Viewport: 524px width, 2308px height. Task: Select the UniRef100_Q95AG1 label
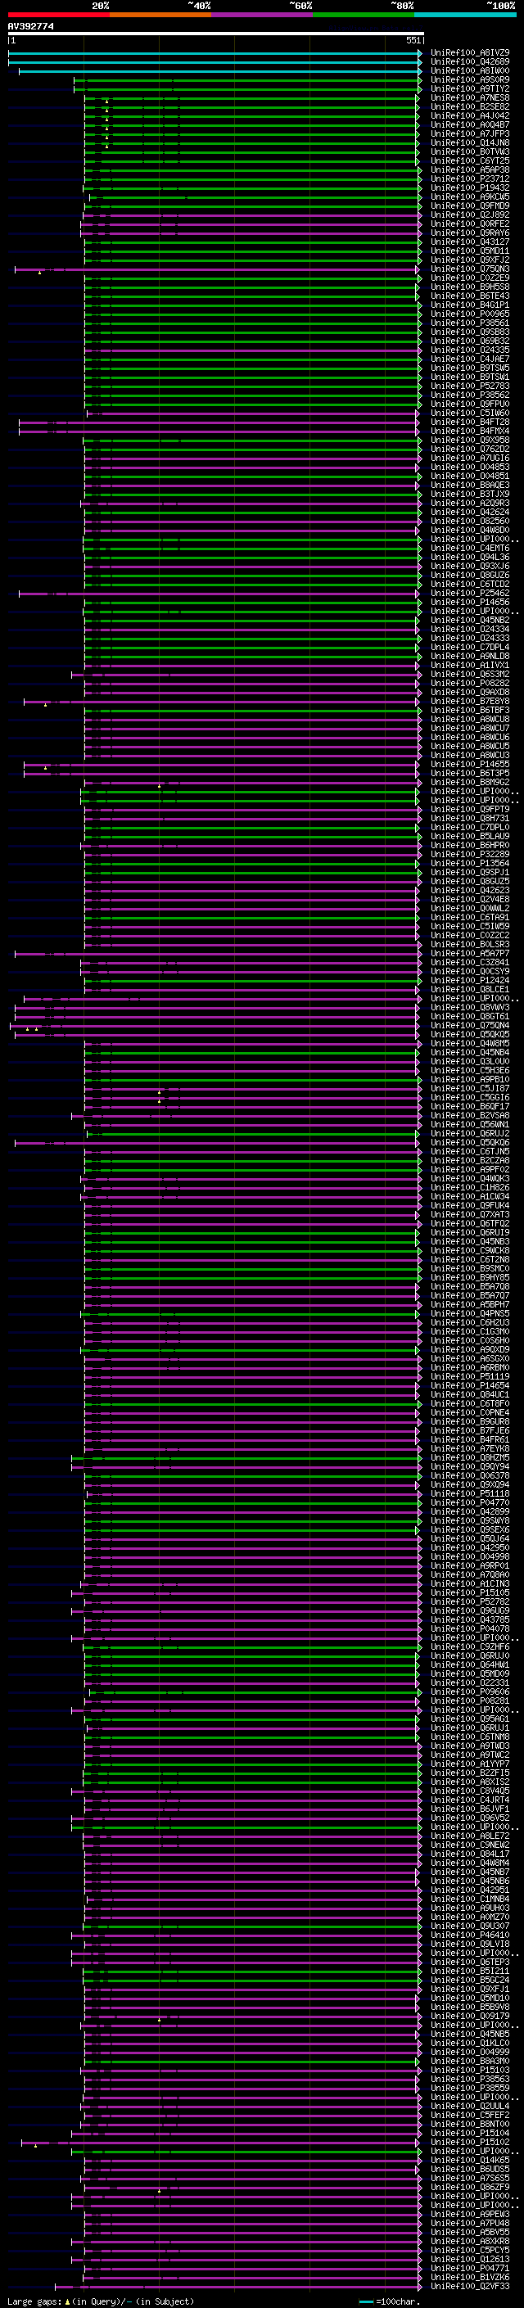coord(470,1719)
